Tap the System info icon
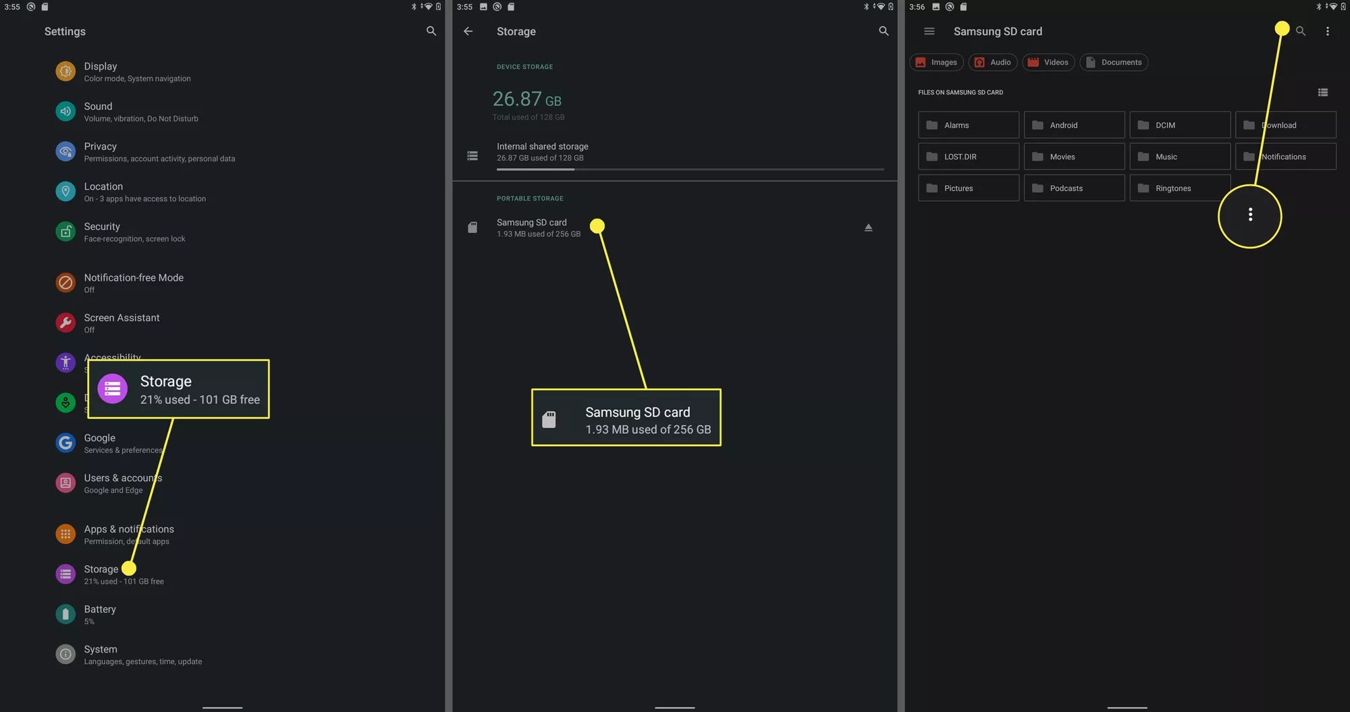 point(65,654)
